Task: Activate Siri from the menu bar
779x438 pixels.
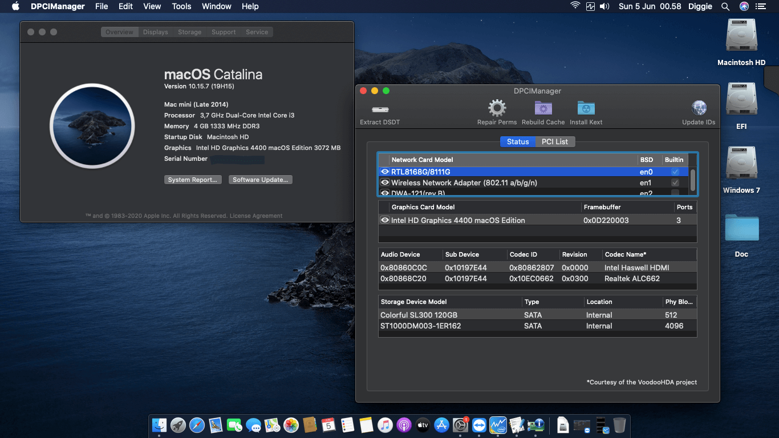Action: click(x=744, y=6)
